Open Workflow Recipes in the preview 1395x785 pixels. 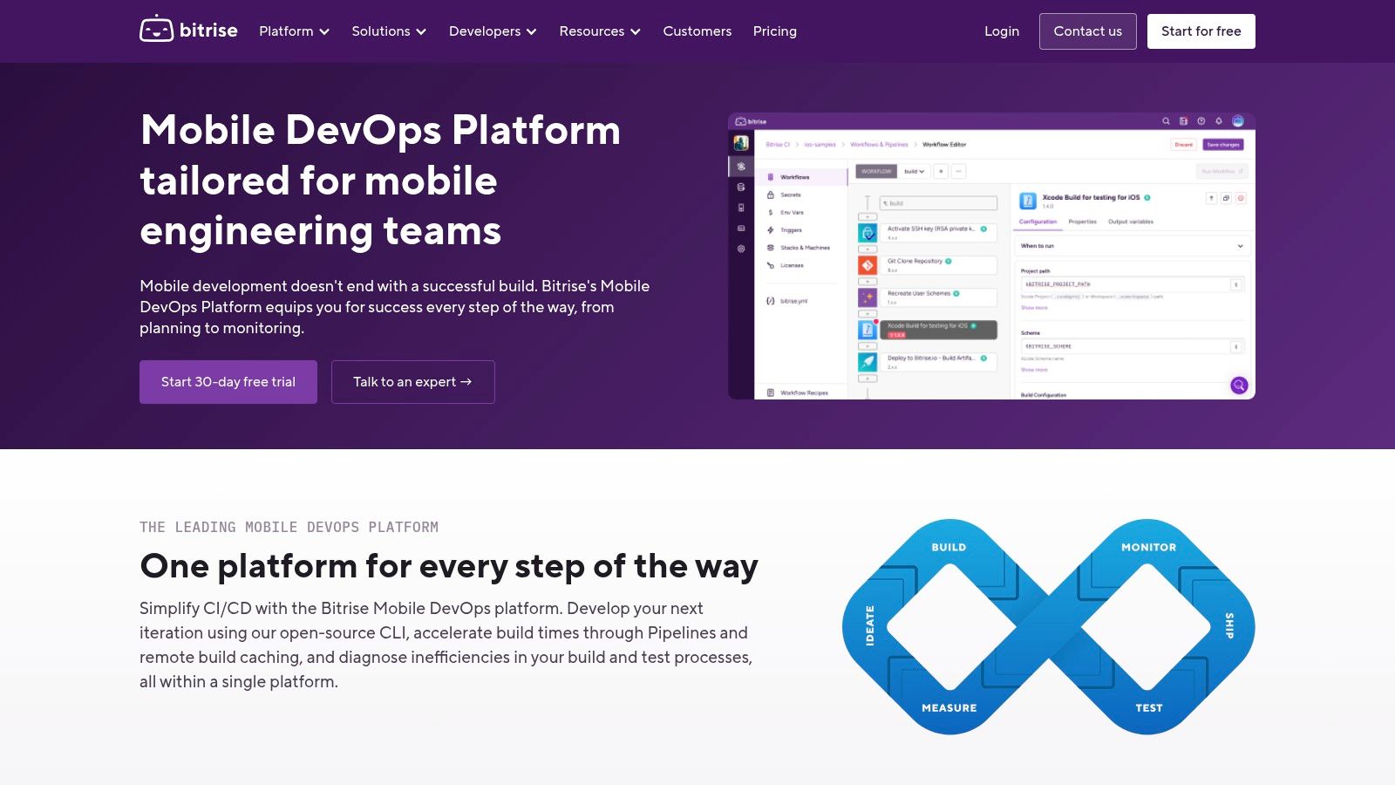(x=798, y=392)
